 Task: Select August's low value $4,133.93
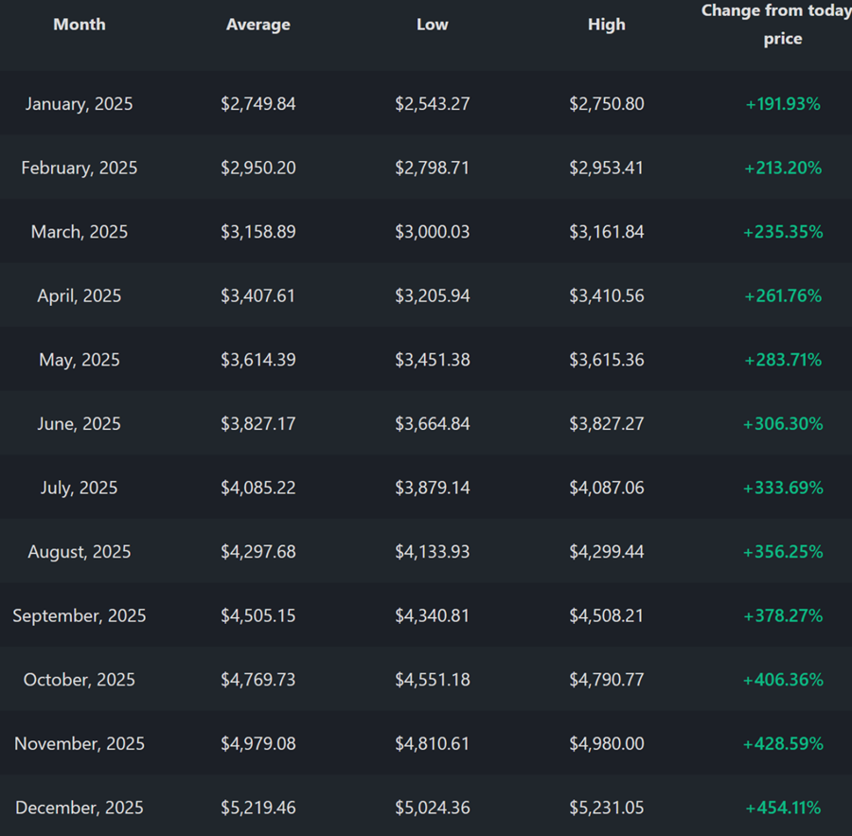pyautogui.click(x=432, y=552)
